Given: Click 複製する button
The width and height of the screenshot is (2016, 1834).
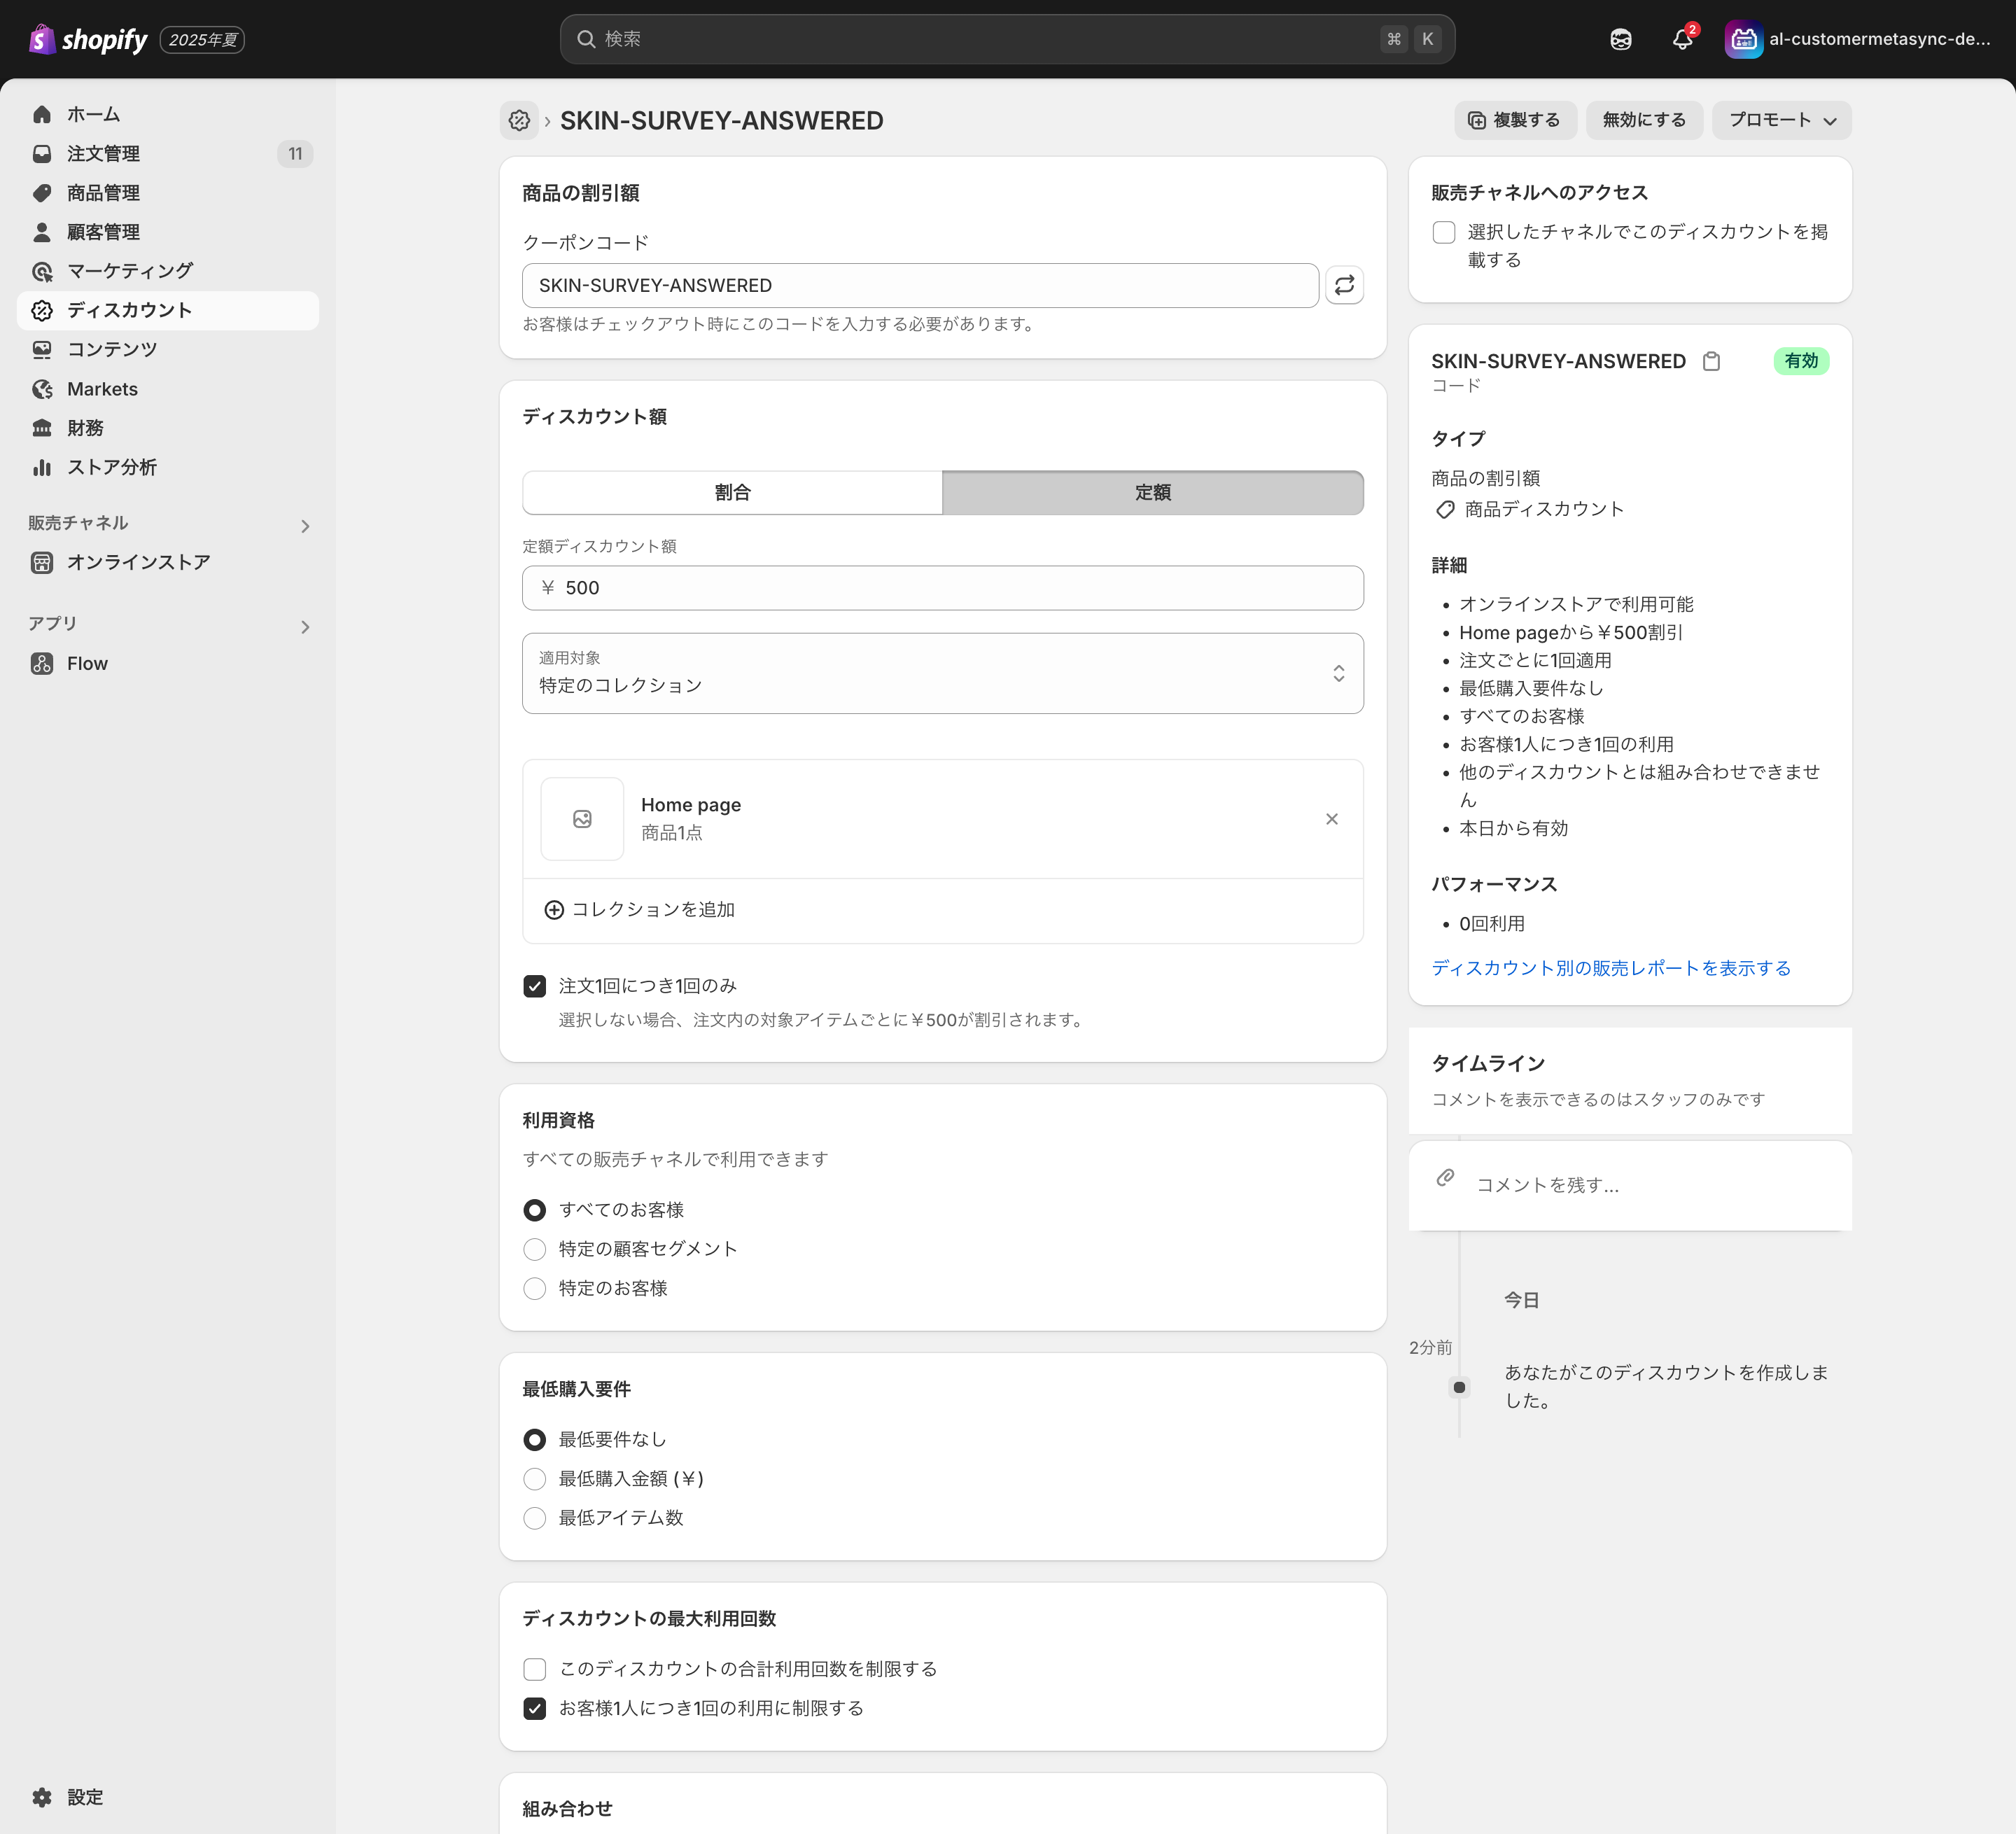Looking at the screenshot, I should 1515,120.
